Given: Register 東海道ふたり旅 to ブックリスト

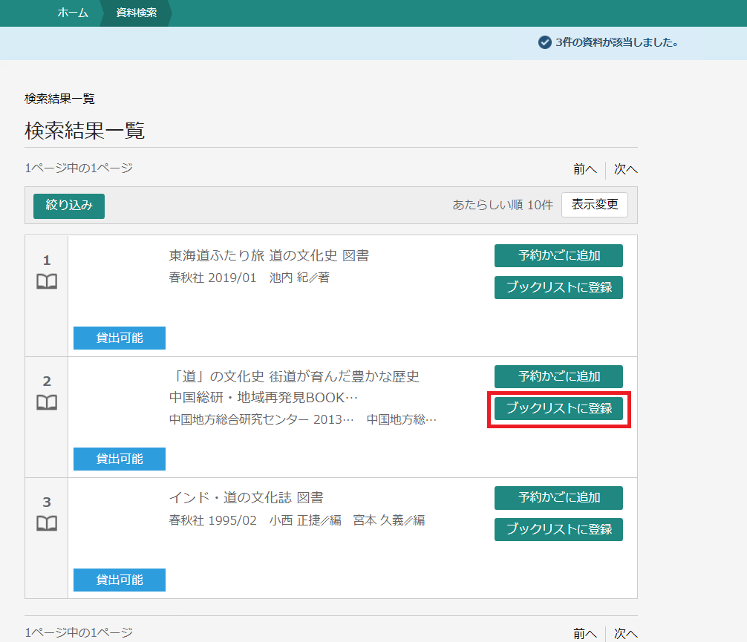Looking at the screenshot, I should (558, 287).
